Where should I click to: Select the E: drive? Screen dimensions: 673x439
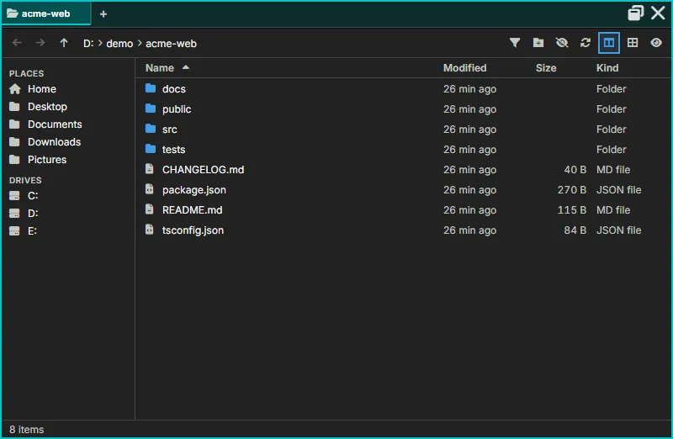coord(32,231)
